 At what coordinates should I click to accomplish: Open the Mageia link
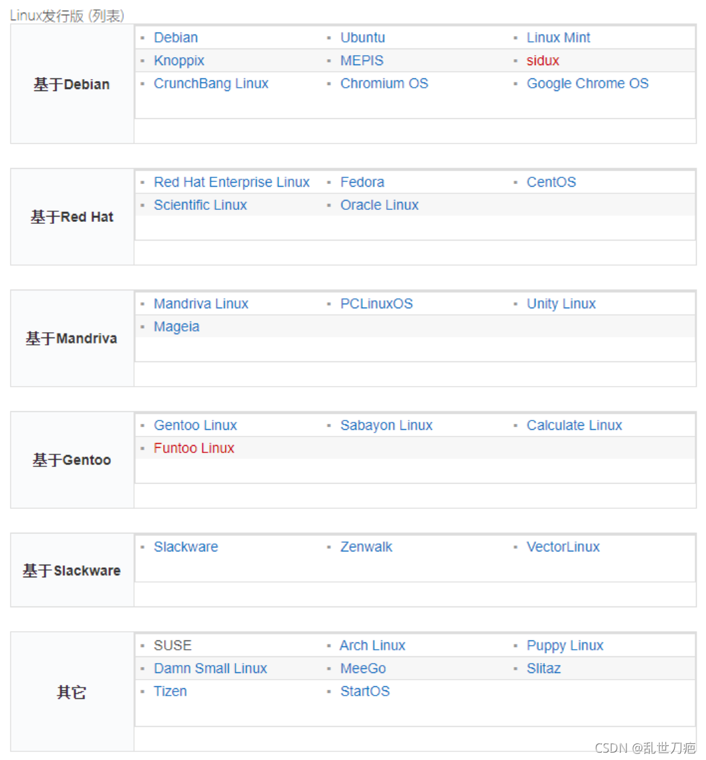176,327
